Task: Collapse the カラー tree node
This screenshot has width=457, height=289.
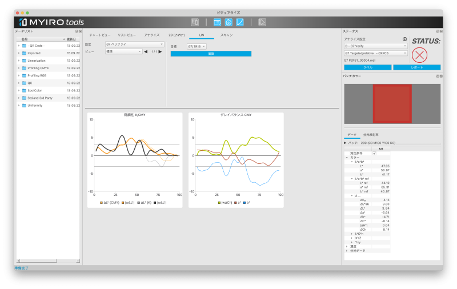Action: [347, 158]
